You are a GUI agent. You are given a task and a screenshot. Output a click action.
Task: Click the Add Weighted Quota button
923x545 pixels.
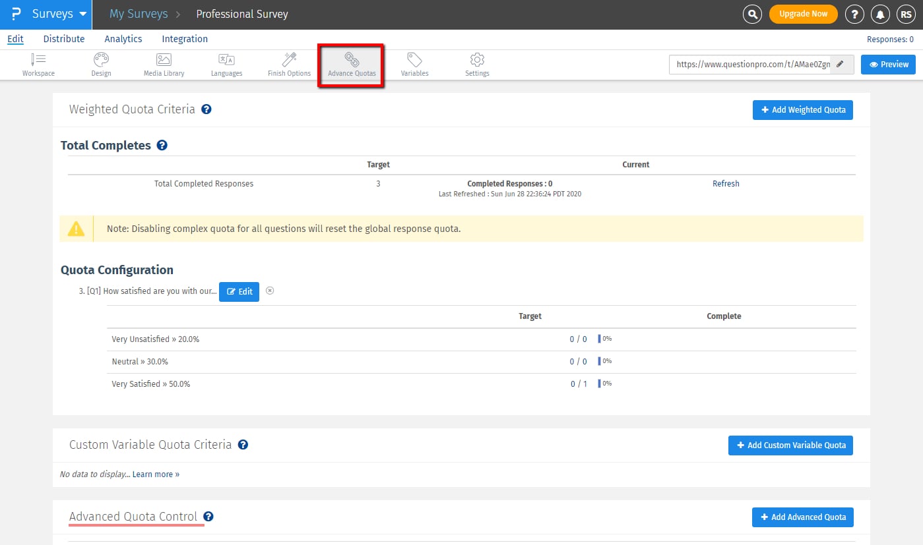click(802, 110)
